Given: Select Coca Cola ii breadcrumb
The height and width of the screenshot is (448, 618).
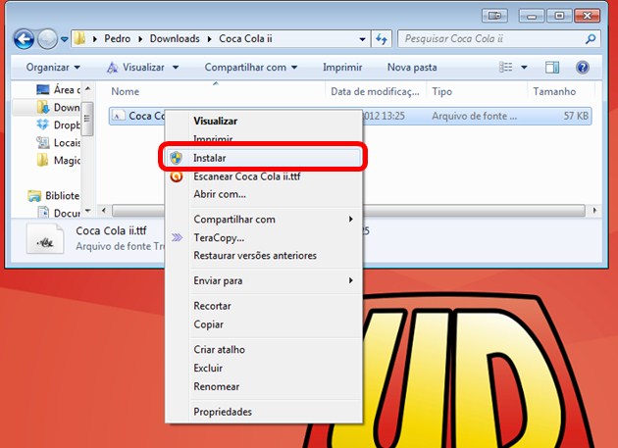Looking at the screenshot, I should tap(245, 38).
